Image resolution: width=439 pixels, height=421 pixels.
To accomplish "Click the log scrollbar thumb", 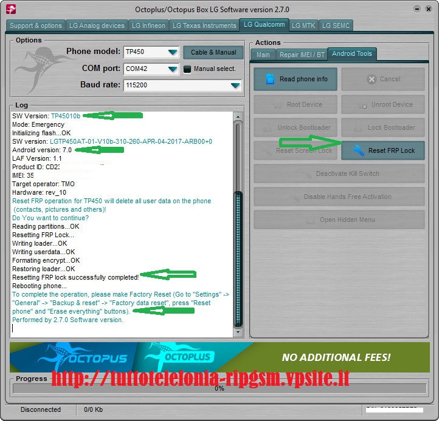I will pyautogui.click(x=238, y=258).
